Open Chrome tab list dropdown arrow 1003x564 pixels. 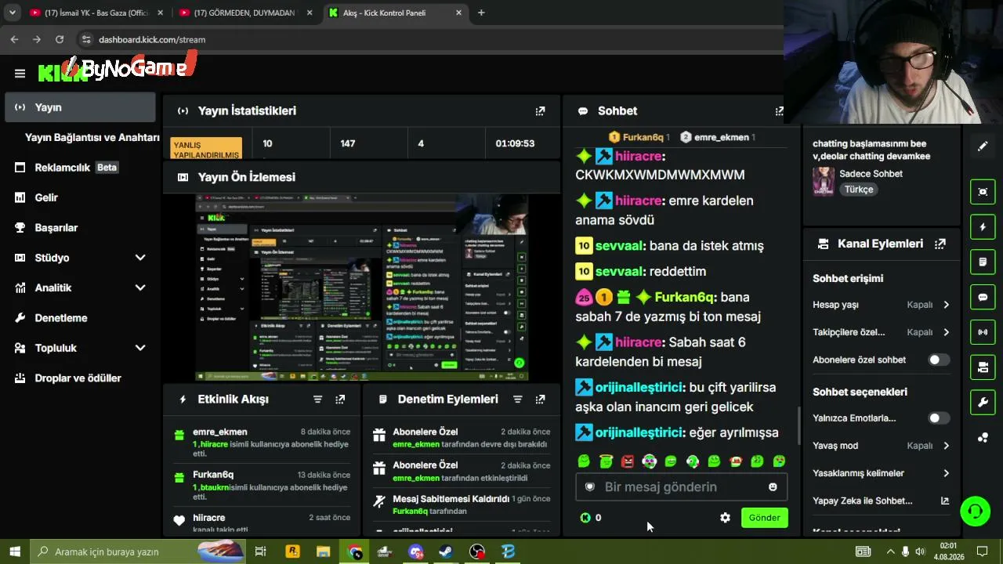tap(12, 13)
